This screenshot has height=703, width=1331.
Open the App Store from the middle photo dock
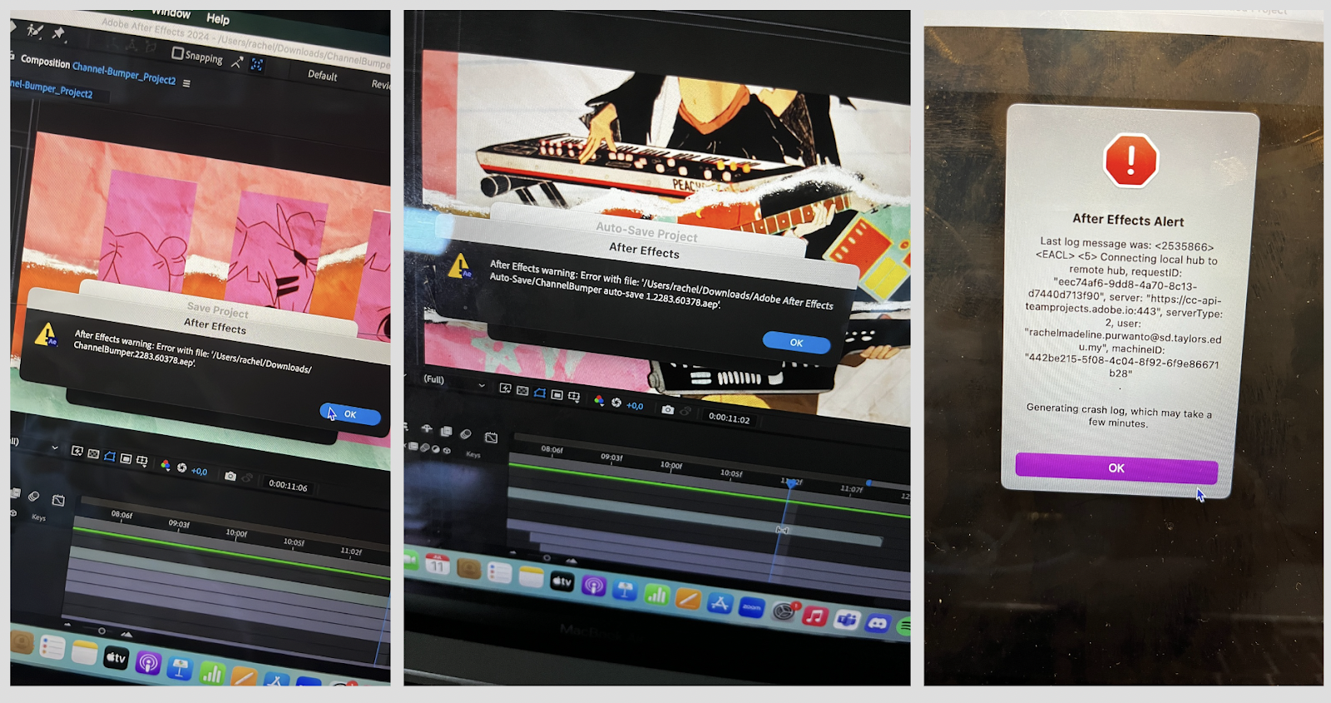tap(720, 603)
